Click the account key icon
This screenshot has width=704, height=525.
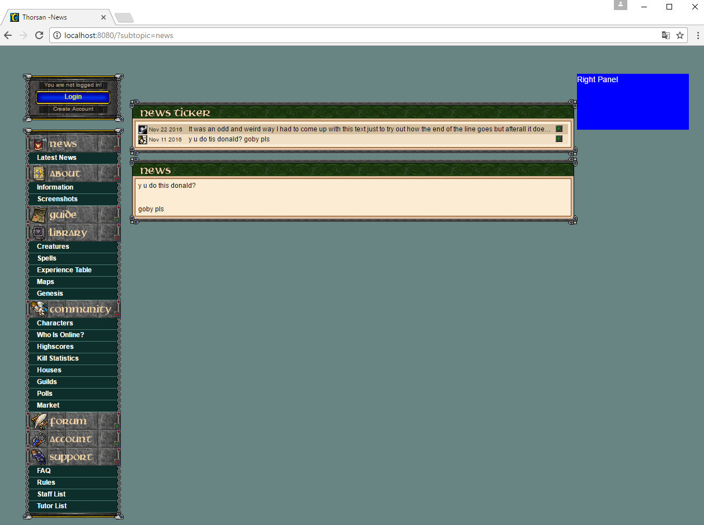(x=39, y=439)
